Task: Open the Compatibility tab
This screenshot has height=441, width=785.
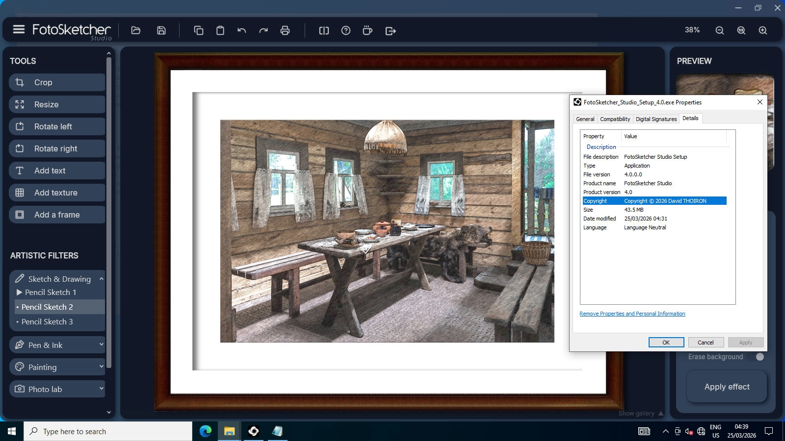Action: 615,119
